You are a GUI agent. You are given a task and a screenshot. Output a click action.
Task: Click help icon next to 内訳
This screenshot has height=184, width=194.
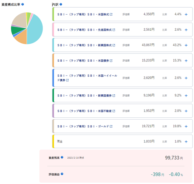[x=61, y=4]
